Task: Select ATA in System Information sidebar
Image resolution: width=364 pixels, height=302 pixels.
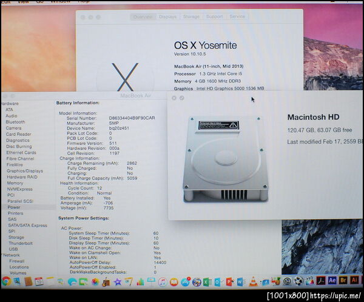Action: pyautogui.click(x=9, y=110)
